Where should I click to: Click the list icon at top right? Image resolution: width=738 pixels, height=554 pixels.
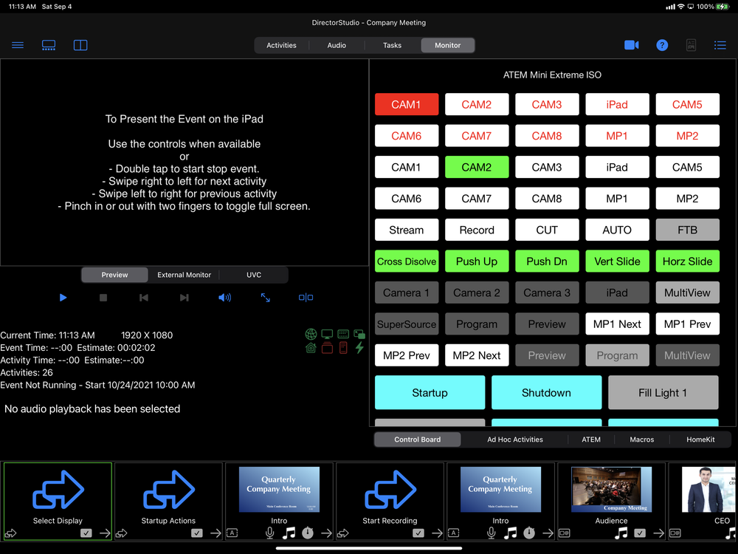tap(720, 45)
